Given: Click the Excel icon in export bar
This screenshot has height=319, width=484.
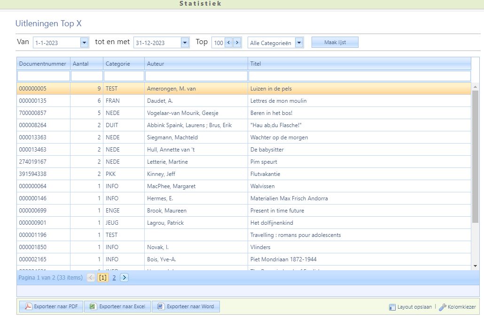Looking at the screenshot, I should click(x=93, y=307).
